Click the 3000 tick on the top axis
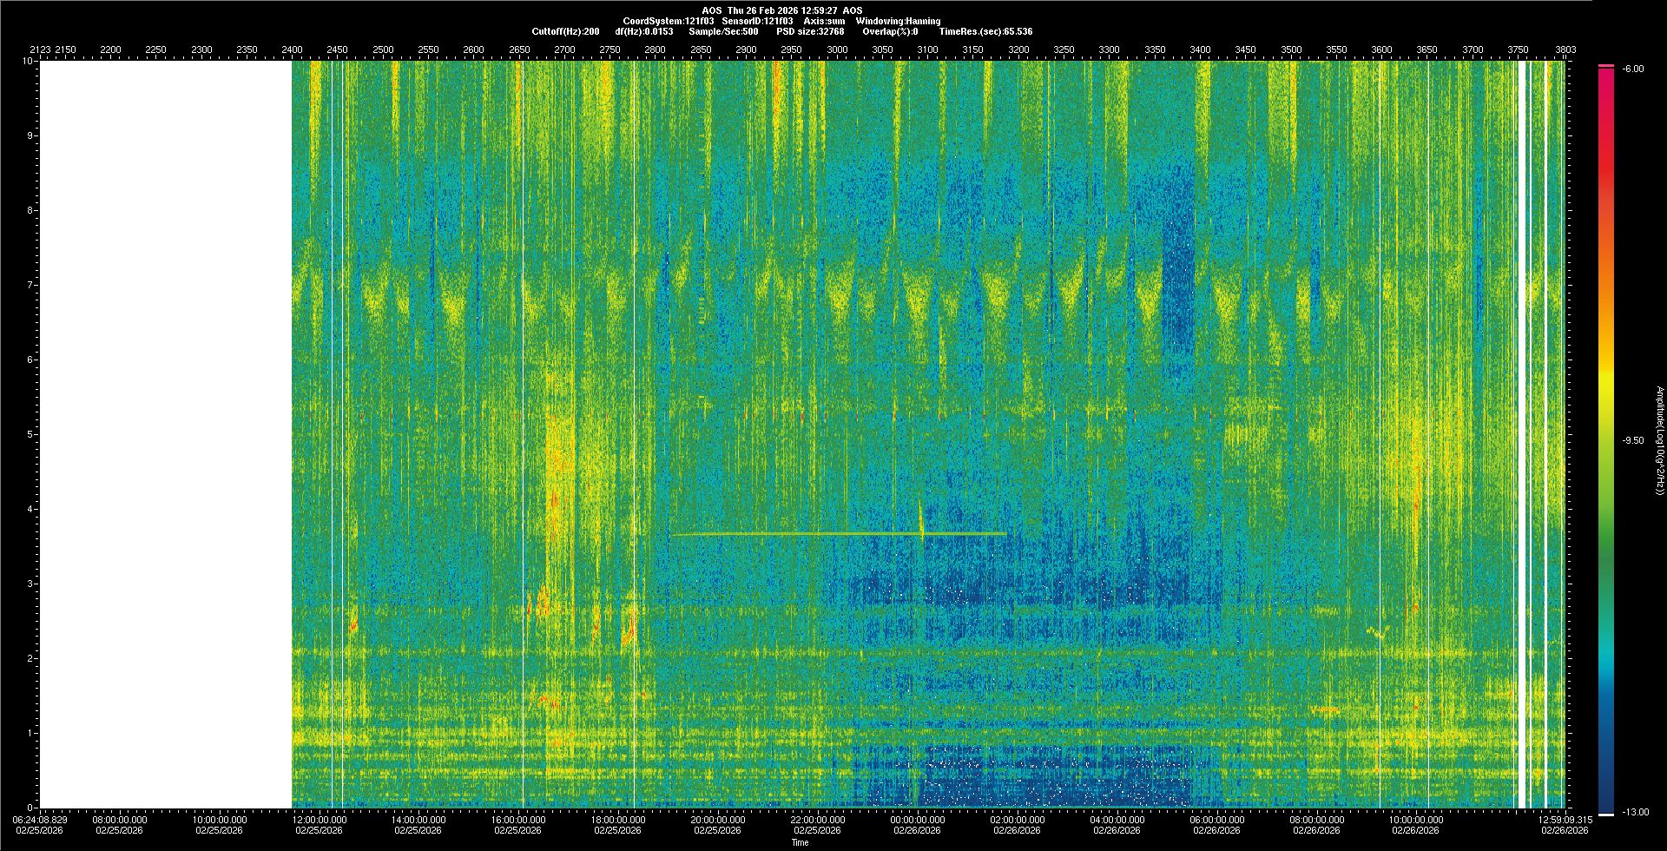Image resolution: width=1667 pixels, height=851 pixels. [837, 50]
